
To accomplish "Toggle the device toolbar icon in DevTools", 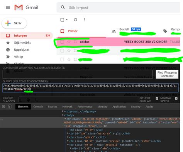I will click(x=10, y=107).
